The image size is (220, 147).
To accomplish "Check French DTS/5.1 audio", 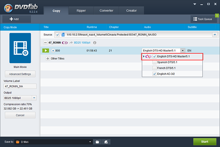I will [154, 68].
